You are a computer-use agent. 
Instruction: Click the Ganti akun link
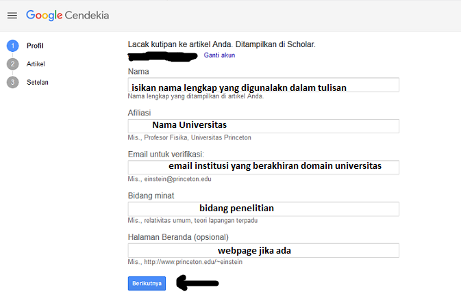(x=219, y=55)
